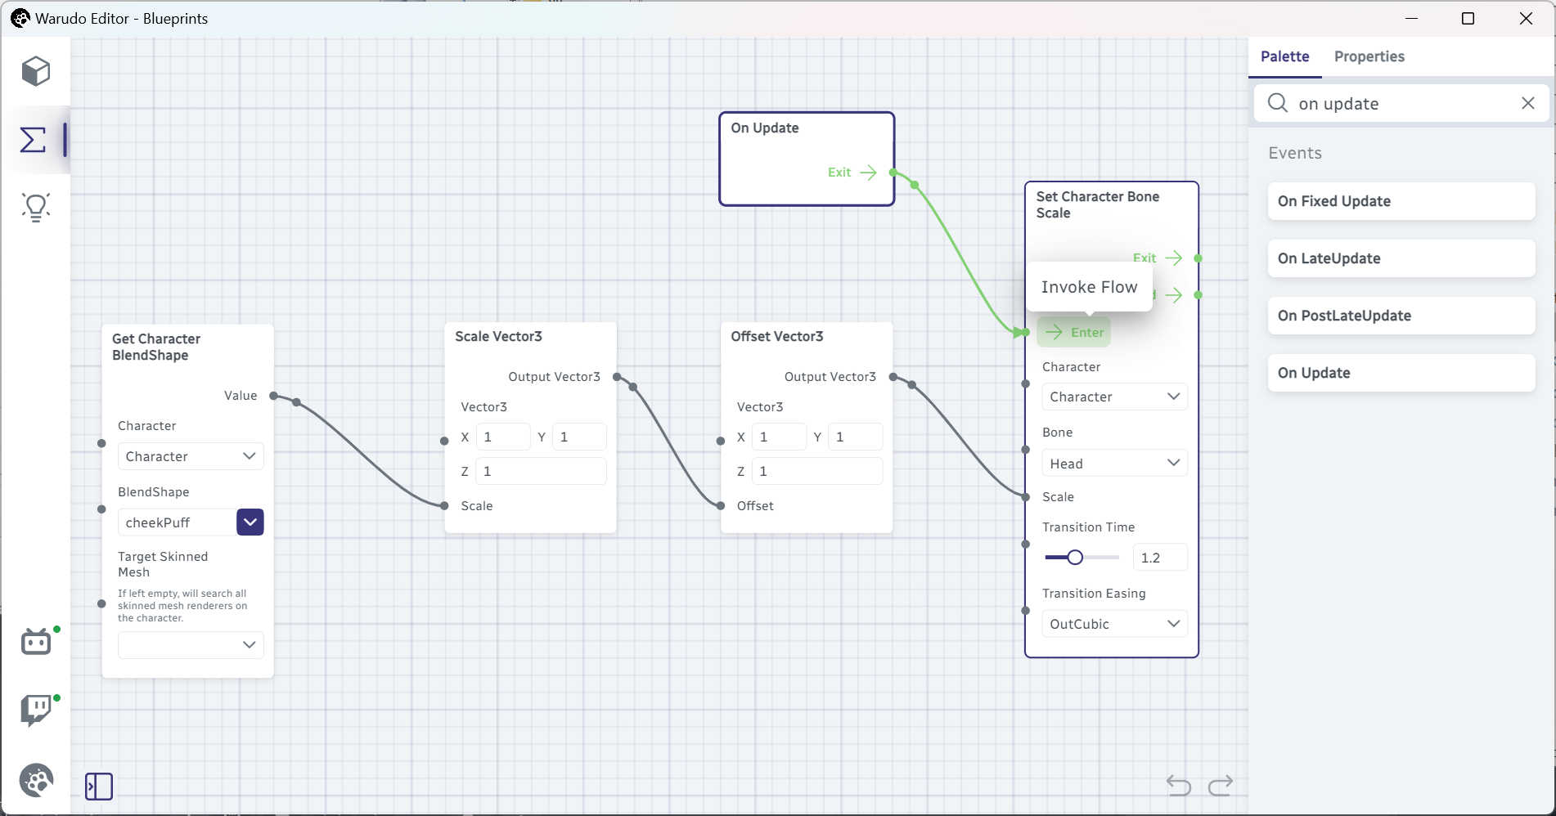This screenshot has width=1556, height=816.
Task: Open the OutCubic Transition Easing dropdown
Action: coord(1114,624)
